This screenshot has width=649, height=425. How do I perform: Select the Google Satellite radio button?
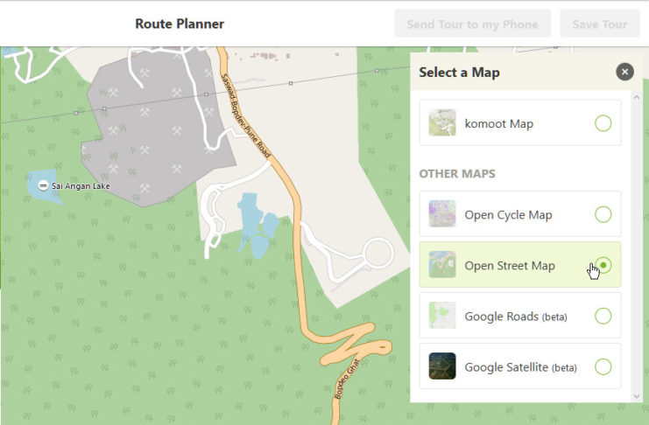click(x=603, y=366)
